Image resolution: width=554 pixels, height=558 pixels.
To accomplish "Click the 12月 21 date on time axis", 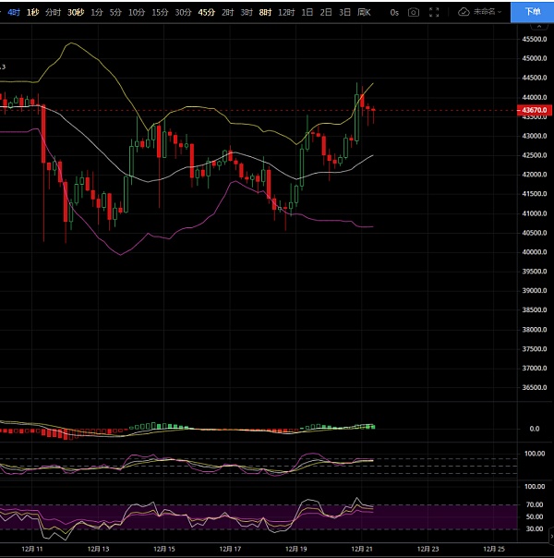I will coord(360,549).
